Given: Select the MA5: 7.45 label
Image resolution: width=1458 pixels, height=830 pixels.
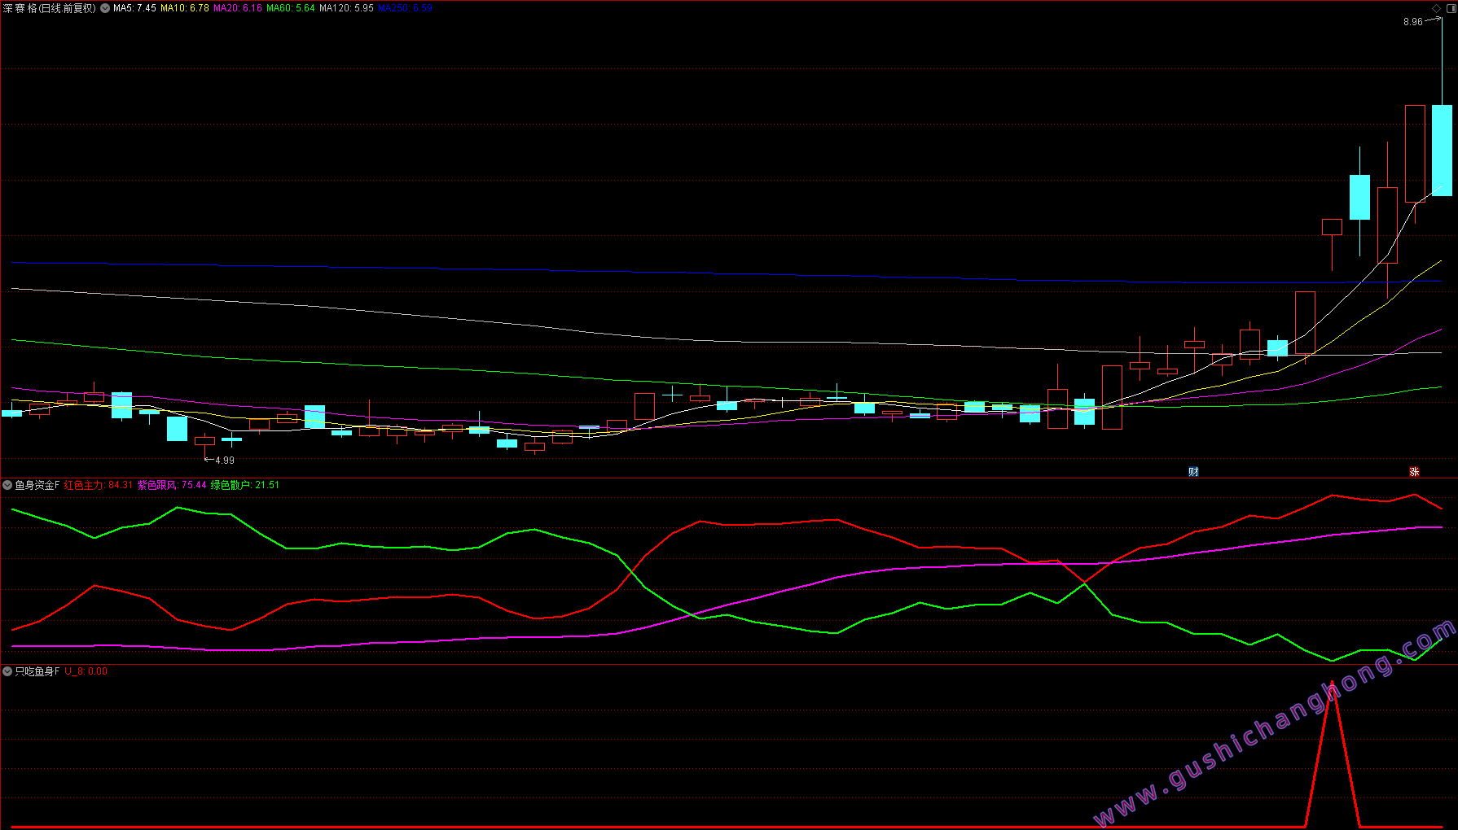Looking at the screenshot, I should [134, 8].
